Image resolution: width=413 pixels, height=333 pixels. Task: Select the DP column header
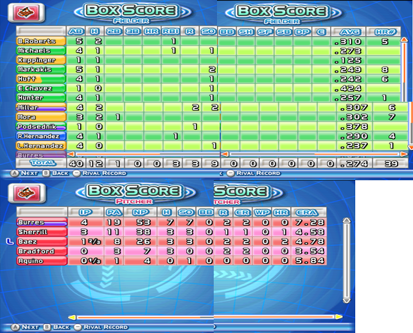302,32
